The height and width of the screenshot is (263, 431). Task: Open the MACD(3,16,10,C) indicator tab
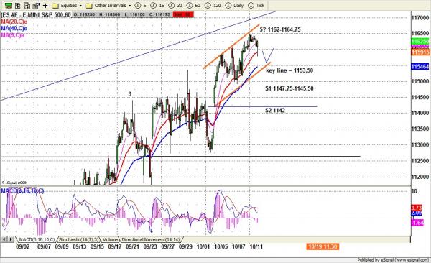point(37,239)
